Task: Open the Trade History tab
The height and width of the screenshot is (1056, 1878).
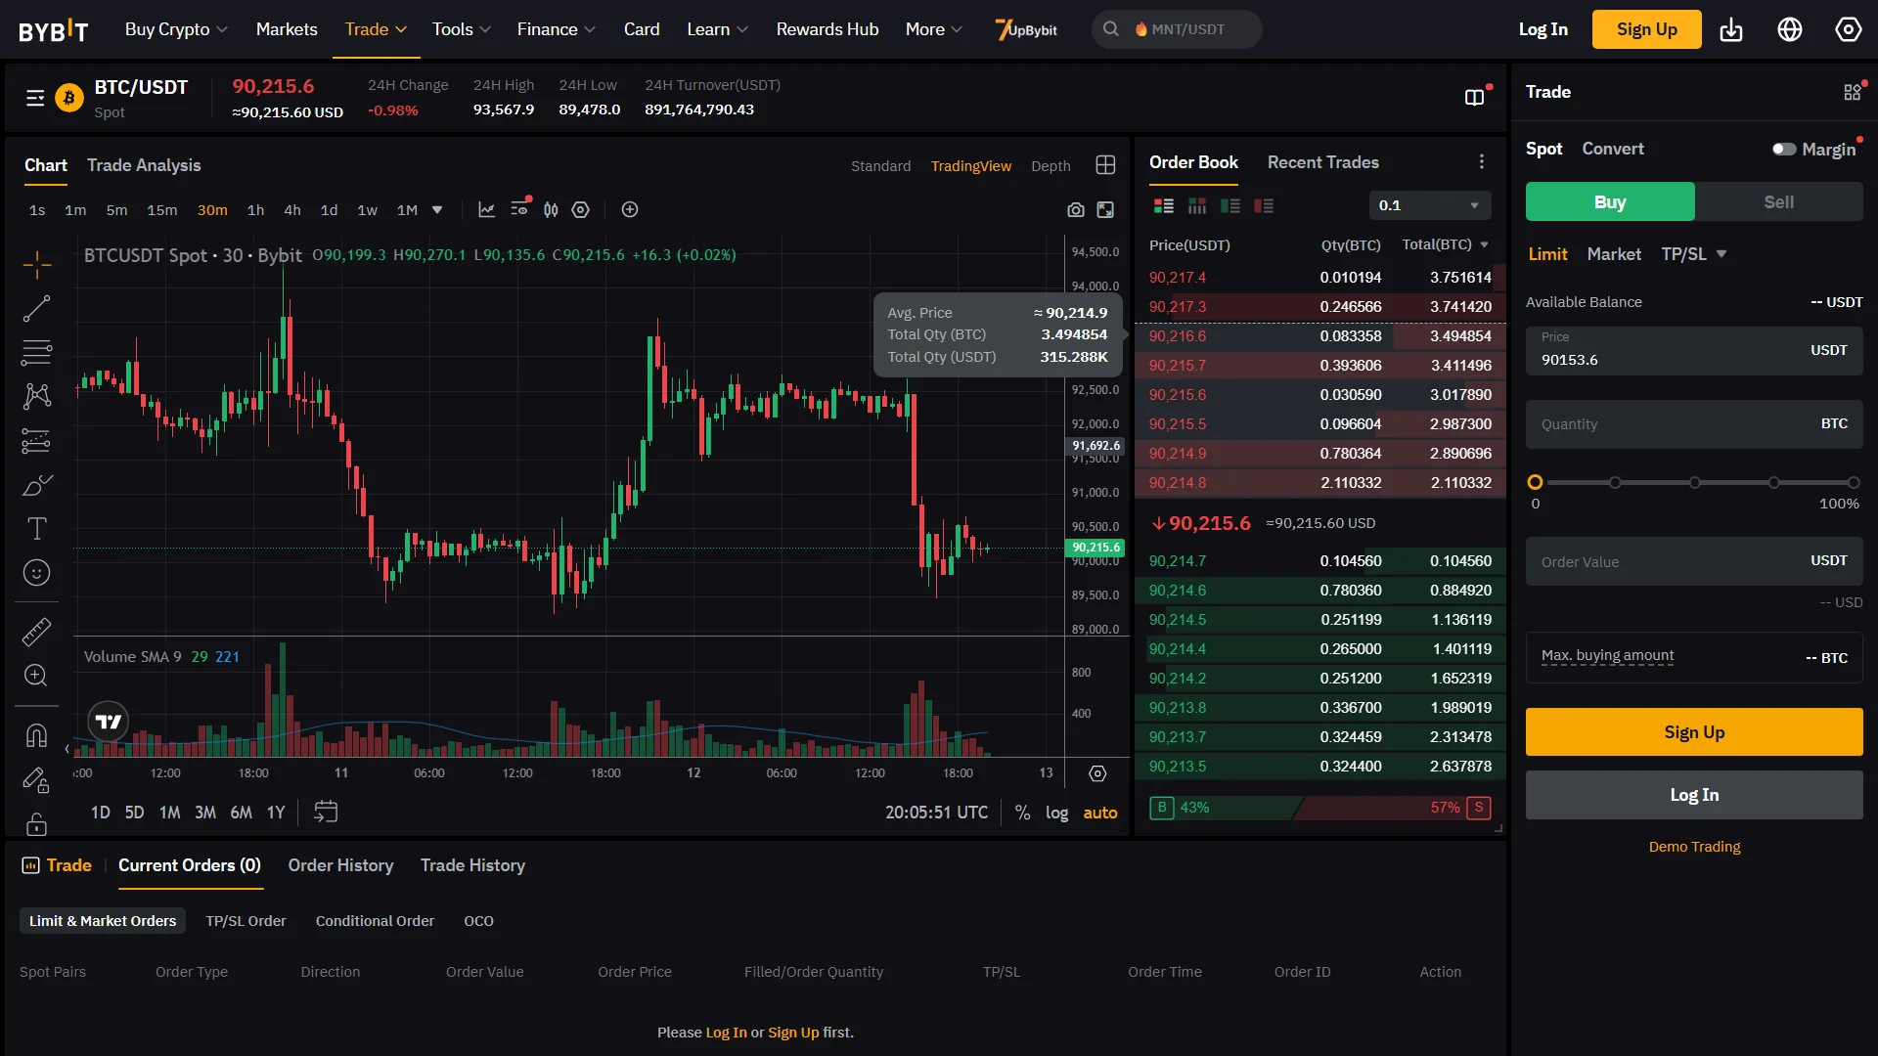Action: click(x=472, y=865)
